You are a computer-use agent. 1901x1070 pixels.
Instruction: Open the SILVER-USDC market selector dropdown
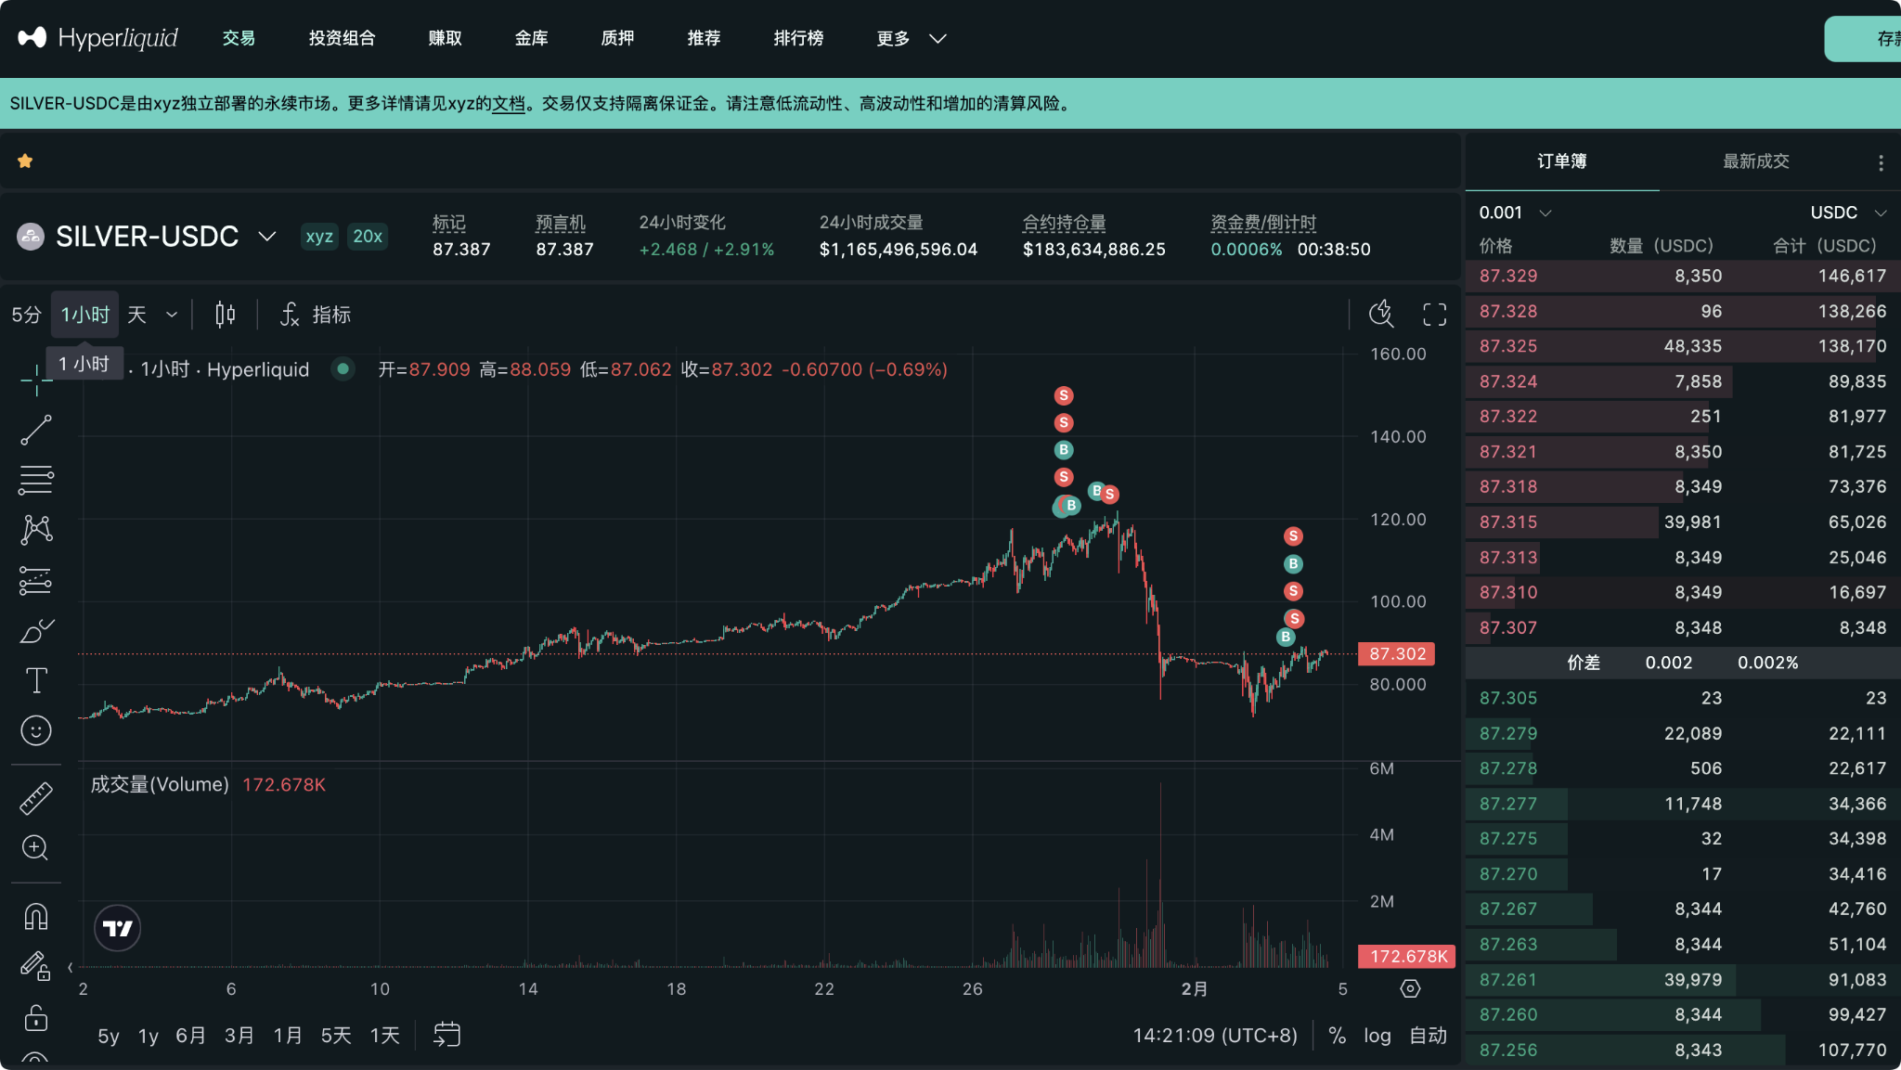266,237
